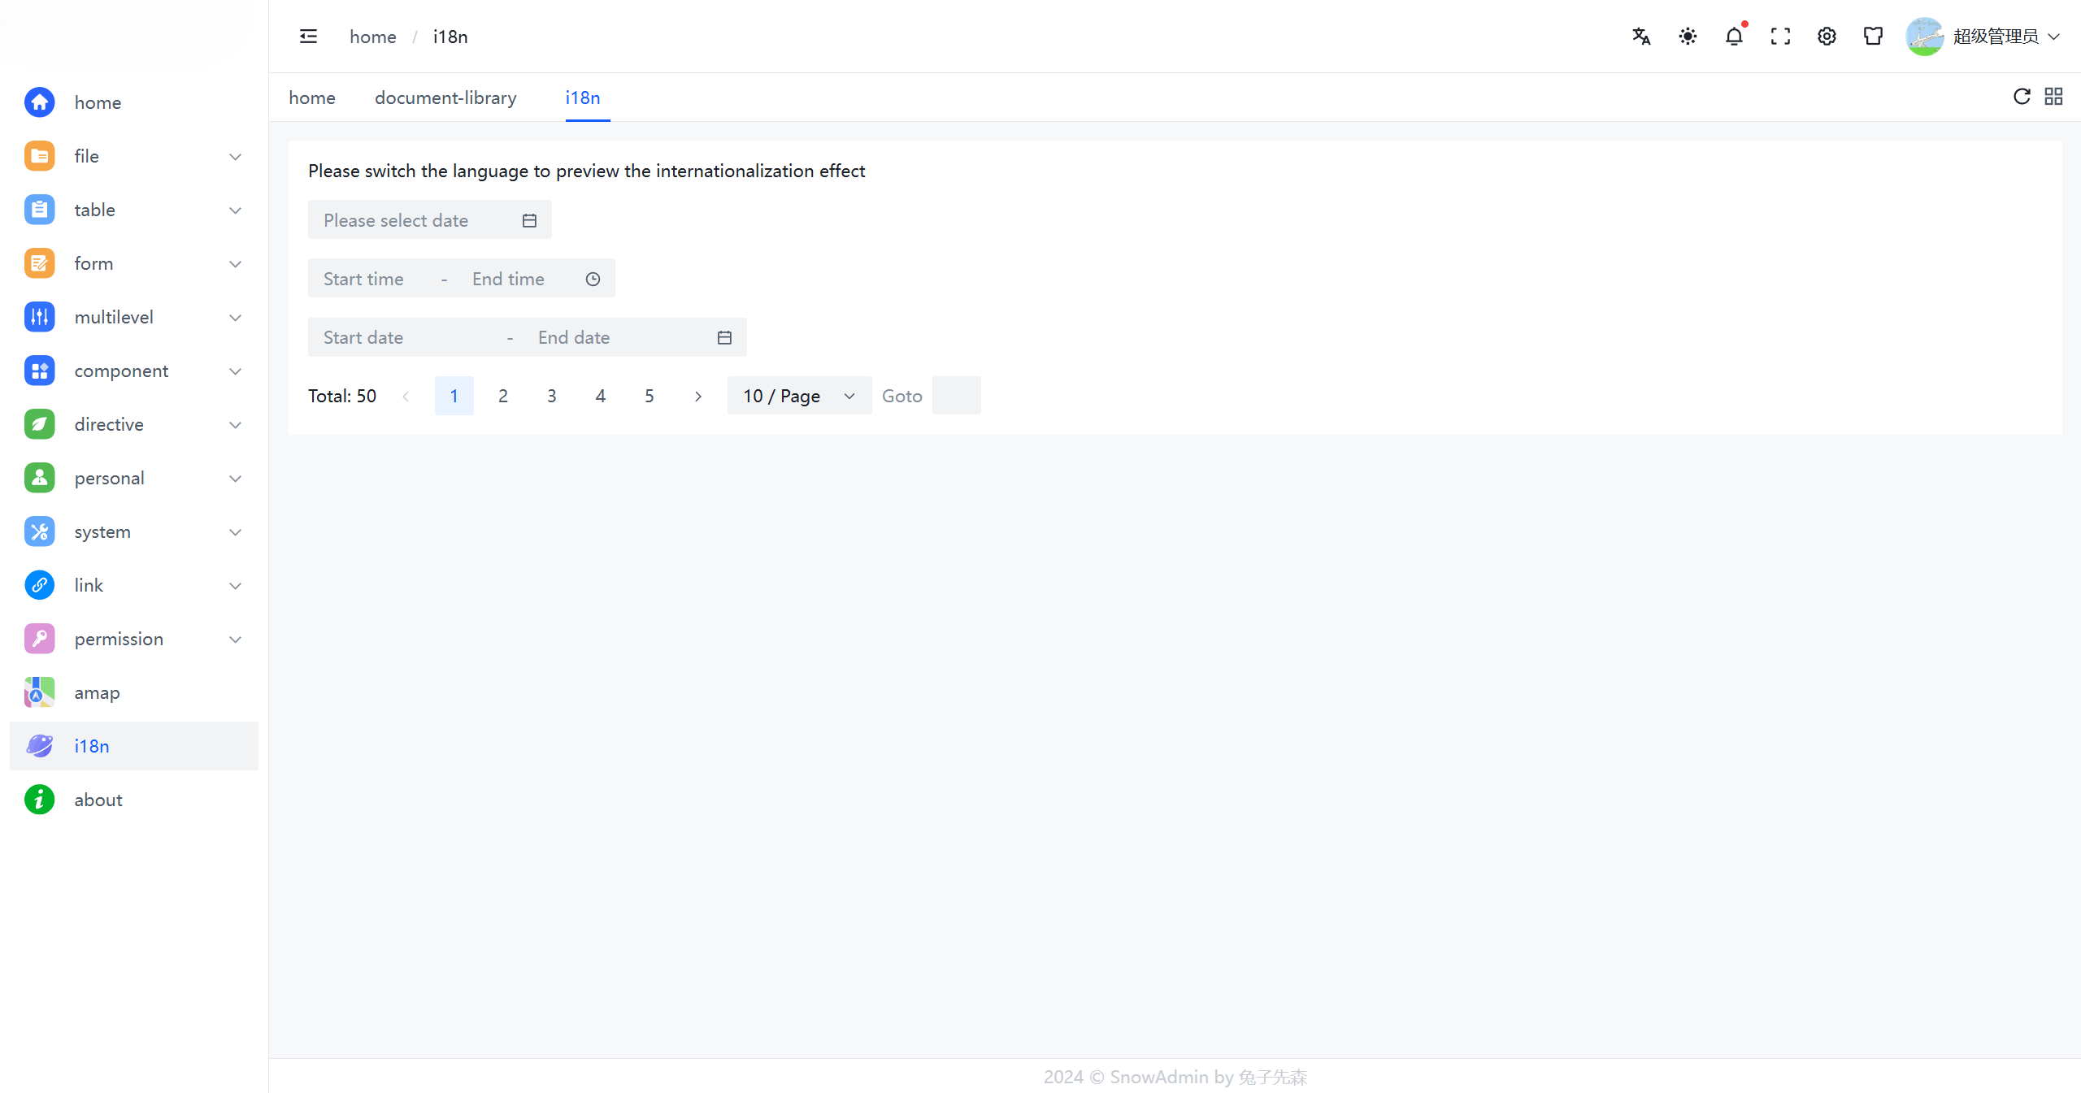This screenshot has height=1093, width=2081.
Task: Open the notifications bell
Action: point(1734,37)
